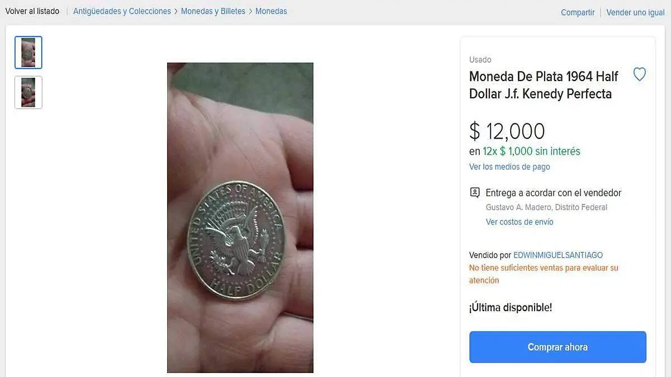Select the first coin thumbnail
Image resolution: width=671 pixels, height=377 pixels.
coord(29,53)
